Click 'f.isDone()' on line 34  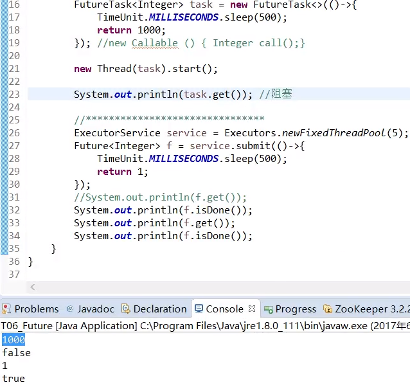pyautogui.click(x=215, y=236)
